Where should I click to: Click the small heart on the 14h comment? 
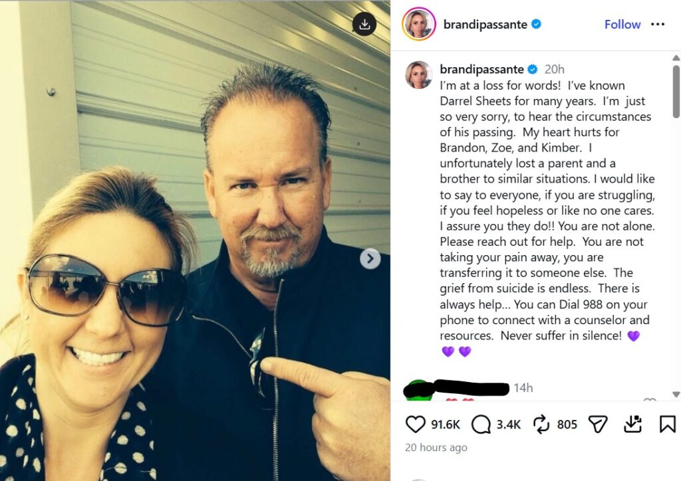pos(650,401)
